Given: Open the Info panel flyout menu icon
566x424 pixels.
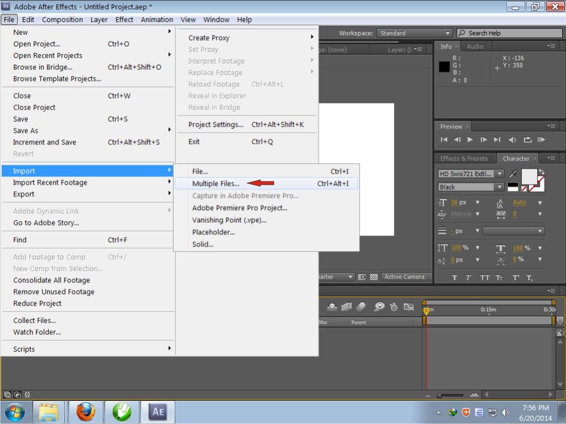Looking at the screenshot, I should 551,46.
